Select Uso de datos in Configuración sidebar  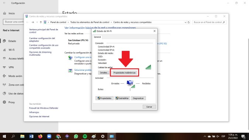click(16, 94)
